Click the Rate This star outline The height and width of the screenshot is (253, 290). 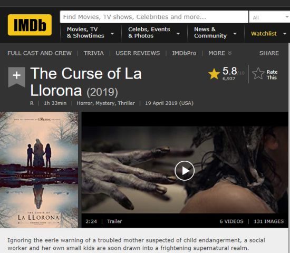[x=258, y=74]
